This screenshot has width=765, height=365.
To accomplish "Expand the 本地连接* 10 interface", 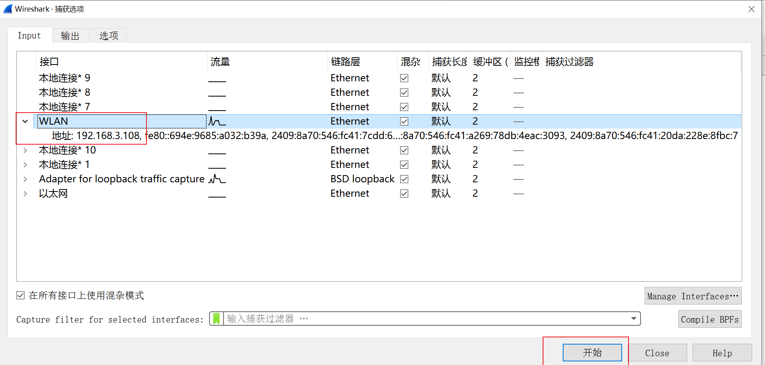I will coord(25,150).
